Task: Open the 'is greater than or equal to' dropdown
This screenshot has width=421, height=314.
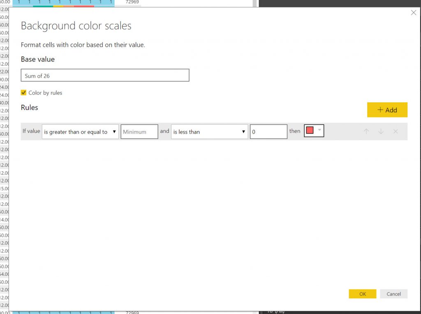Action: pyautogui.click(x=80, y=132)
